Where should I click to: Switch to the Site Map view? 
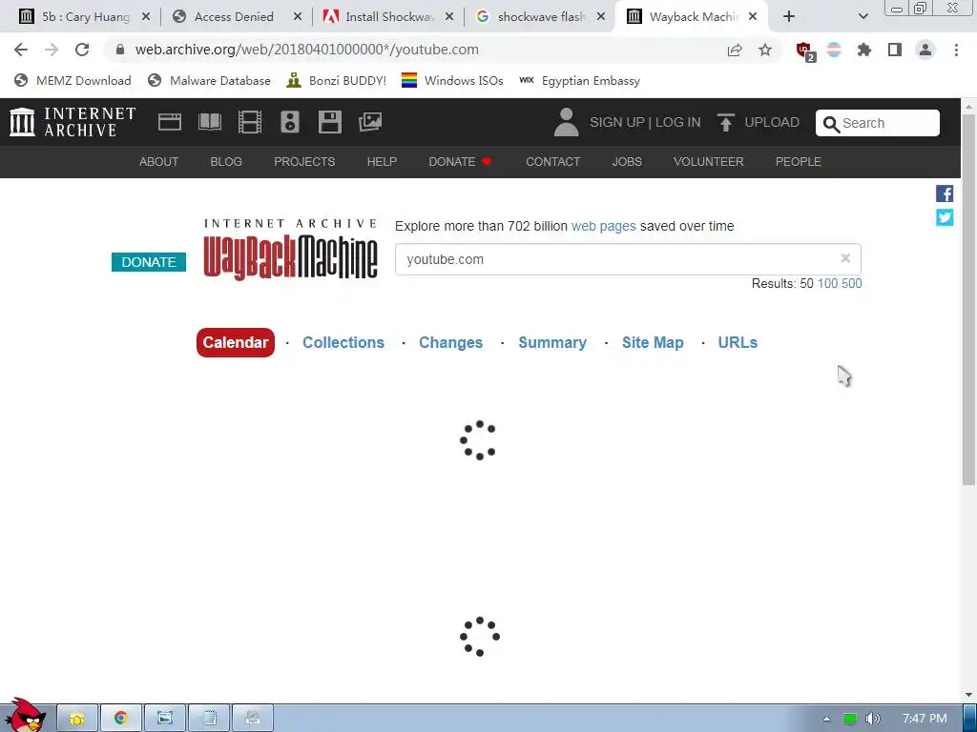[653, 342]
